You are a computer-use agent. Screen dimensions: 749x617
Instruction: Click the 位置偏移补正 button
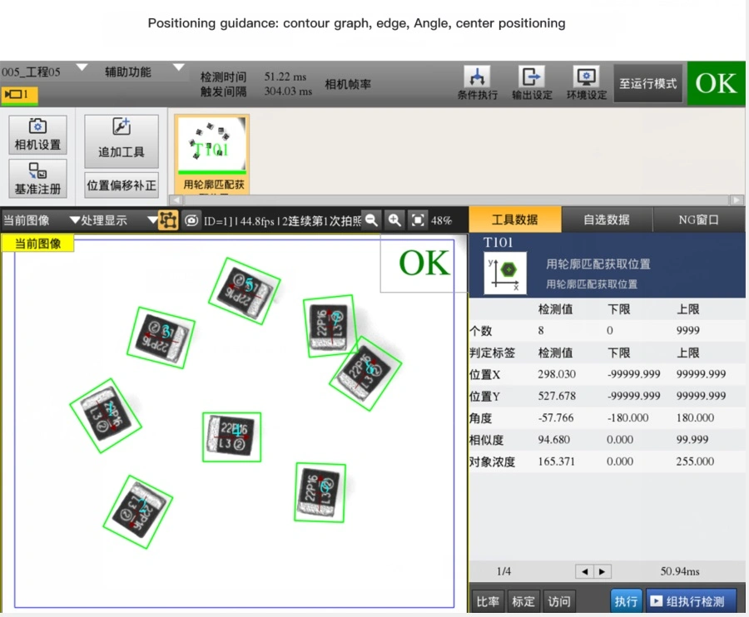[122, 185]
